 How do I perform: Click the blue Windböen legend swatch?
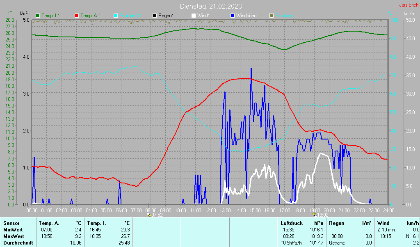point(233,16)
